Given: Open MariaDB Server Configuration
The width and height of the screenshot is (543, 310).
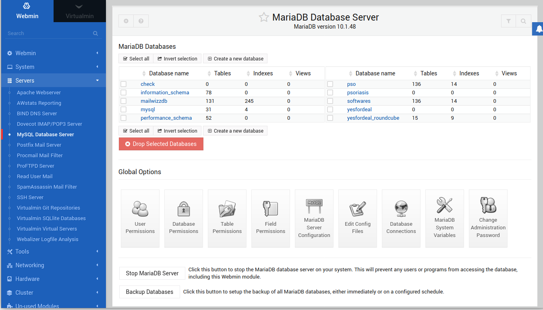Looking at the screenshot, I should point(314,218).
